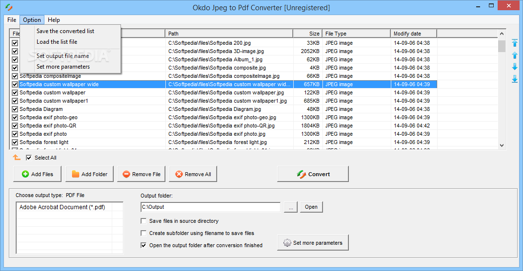Click the 14-09-06 04:42 date cell
Viewport: 523px width, 271px height.
tap(412, 126)
